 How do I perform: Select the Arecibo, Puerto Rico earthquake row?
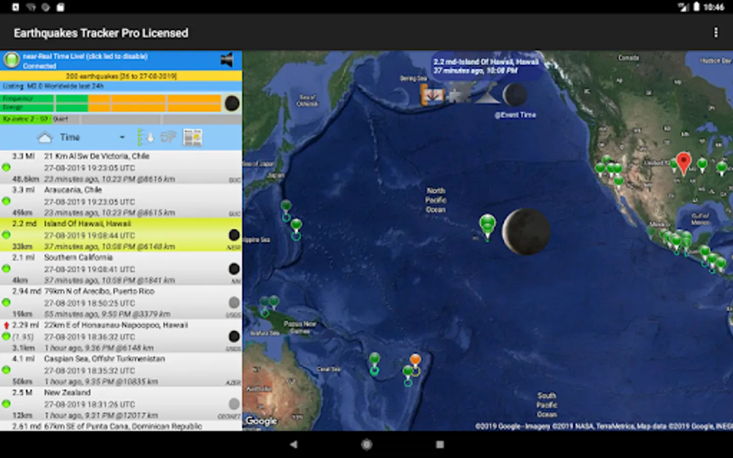(121, 302)
